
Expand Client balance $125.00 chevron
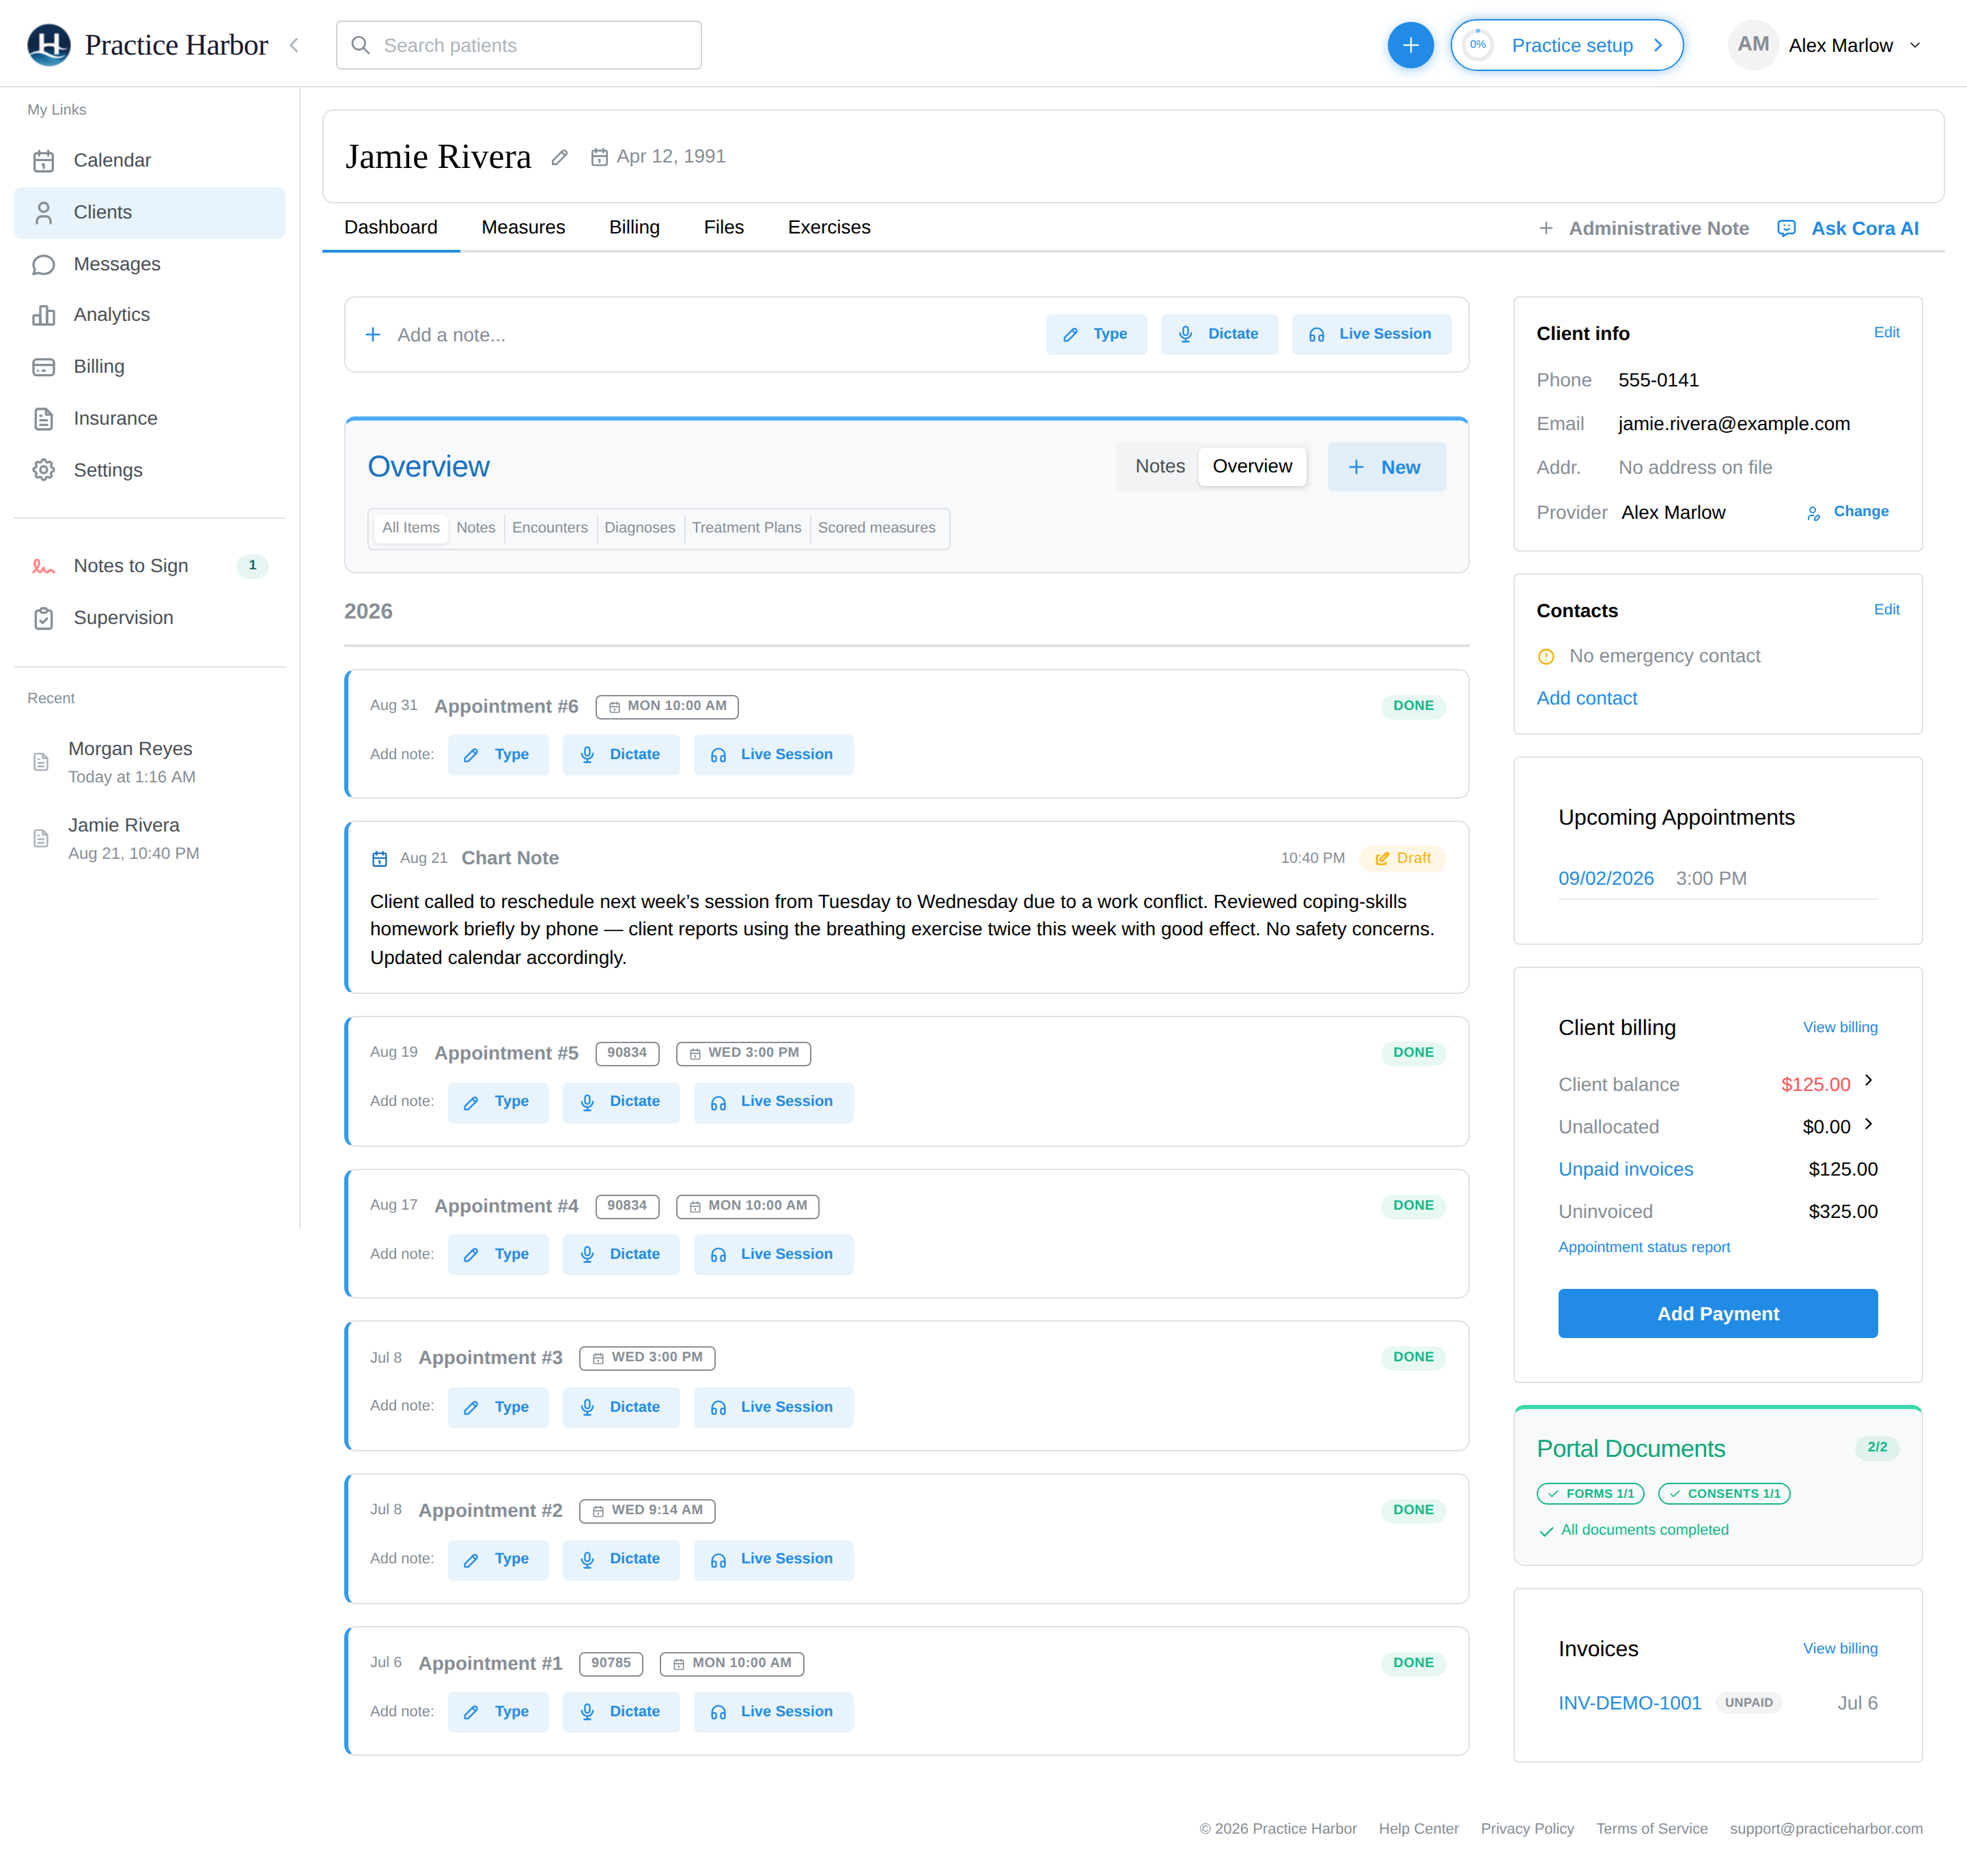1867,1081
